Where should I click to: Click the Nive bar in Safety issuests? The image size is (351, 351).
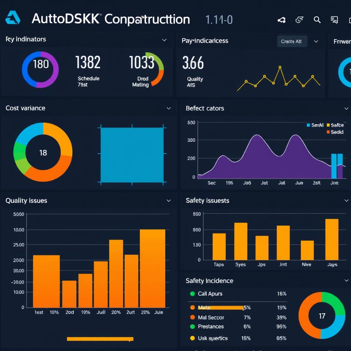coord(307,250)
